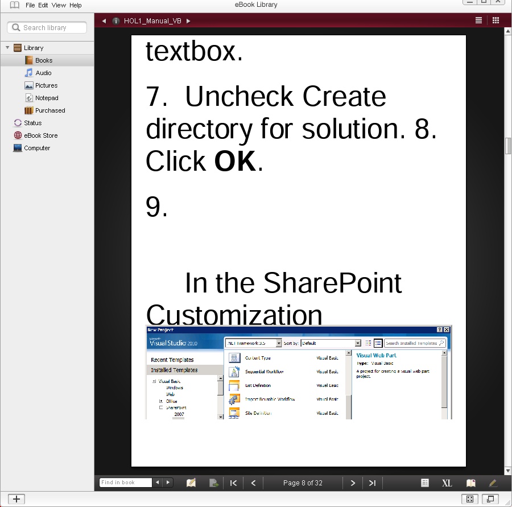Click the vertical scrollbar thumb
The width and height of the screenshot is (512, 507).
[x=508, y=146]
